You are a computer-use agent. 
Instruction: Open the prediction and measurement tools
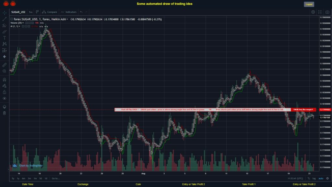(x=5, y=50)
